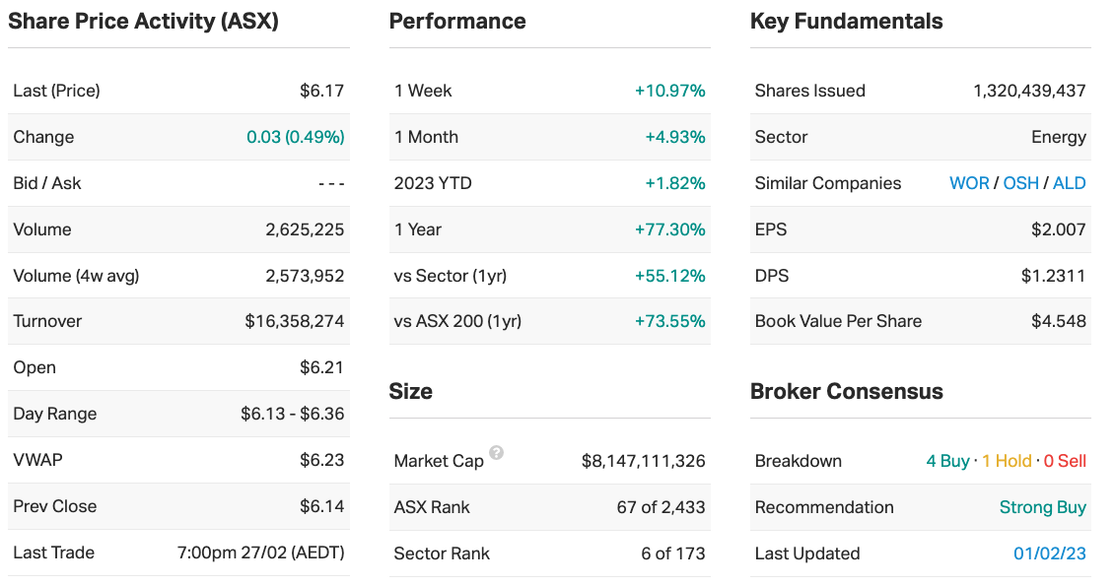Open the ALD similar company link
Screen dimensions: 1115x585
point(1070,183)
